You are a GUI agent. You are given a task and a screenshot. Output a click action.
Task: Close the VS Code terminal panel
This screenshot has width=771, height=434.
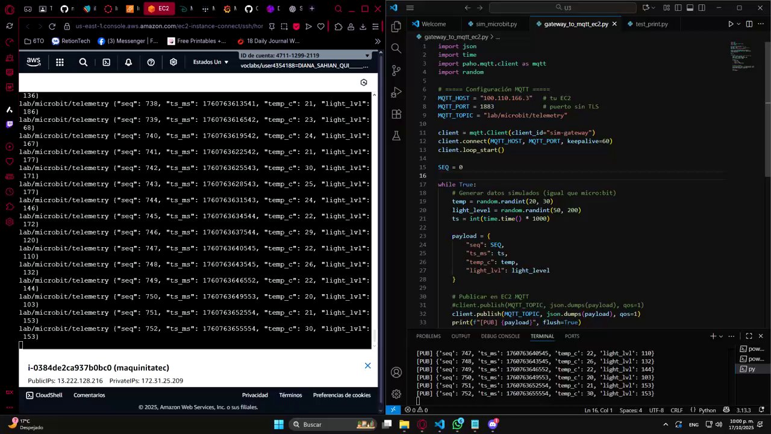tap(761, 336)
